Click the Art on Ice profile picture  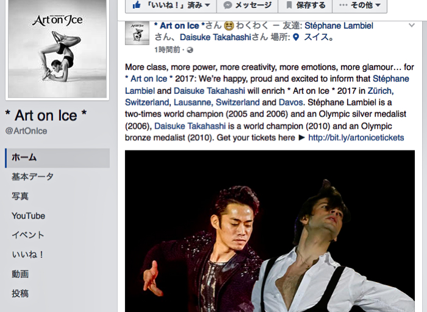[x=57, y=48]
